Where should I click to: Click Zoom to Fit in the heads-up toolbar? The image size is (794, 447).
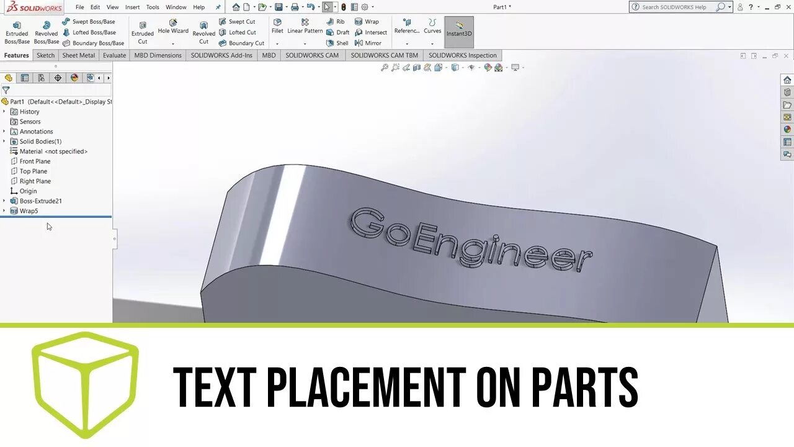tap(385, 68)
